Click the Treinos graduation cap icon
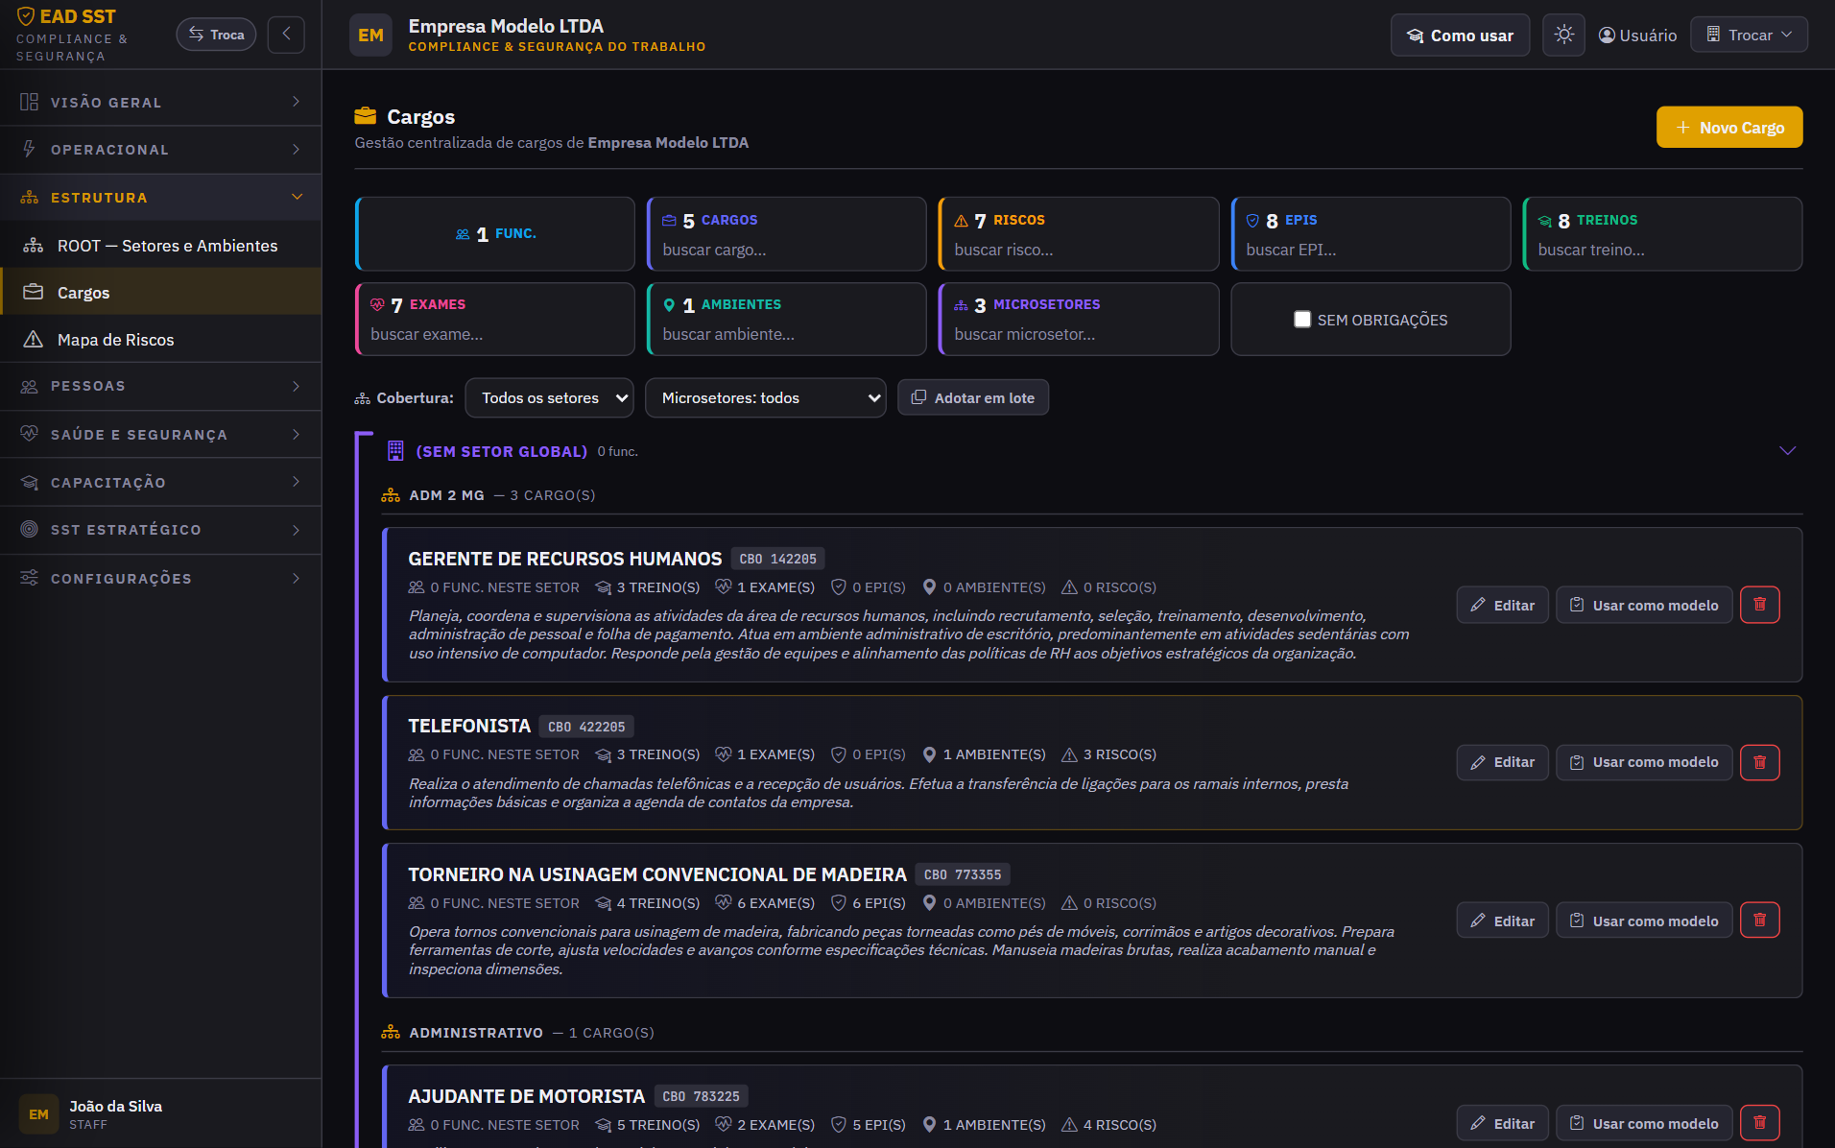The height and width of the screenshot is (1148, 1835). 1544,221
